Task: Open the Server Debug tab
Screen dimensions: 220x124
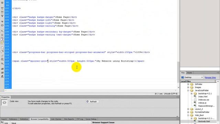Action: 91,119
